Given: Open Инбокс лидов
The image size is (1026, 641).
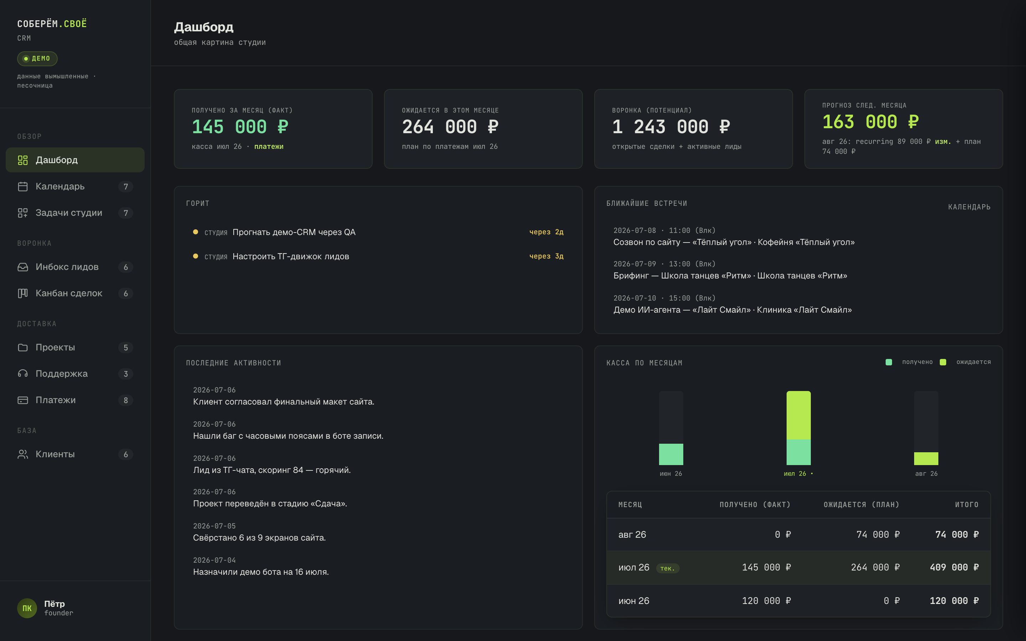Looking at the screenshot, I should [75, 267].
